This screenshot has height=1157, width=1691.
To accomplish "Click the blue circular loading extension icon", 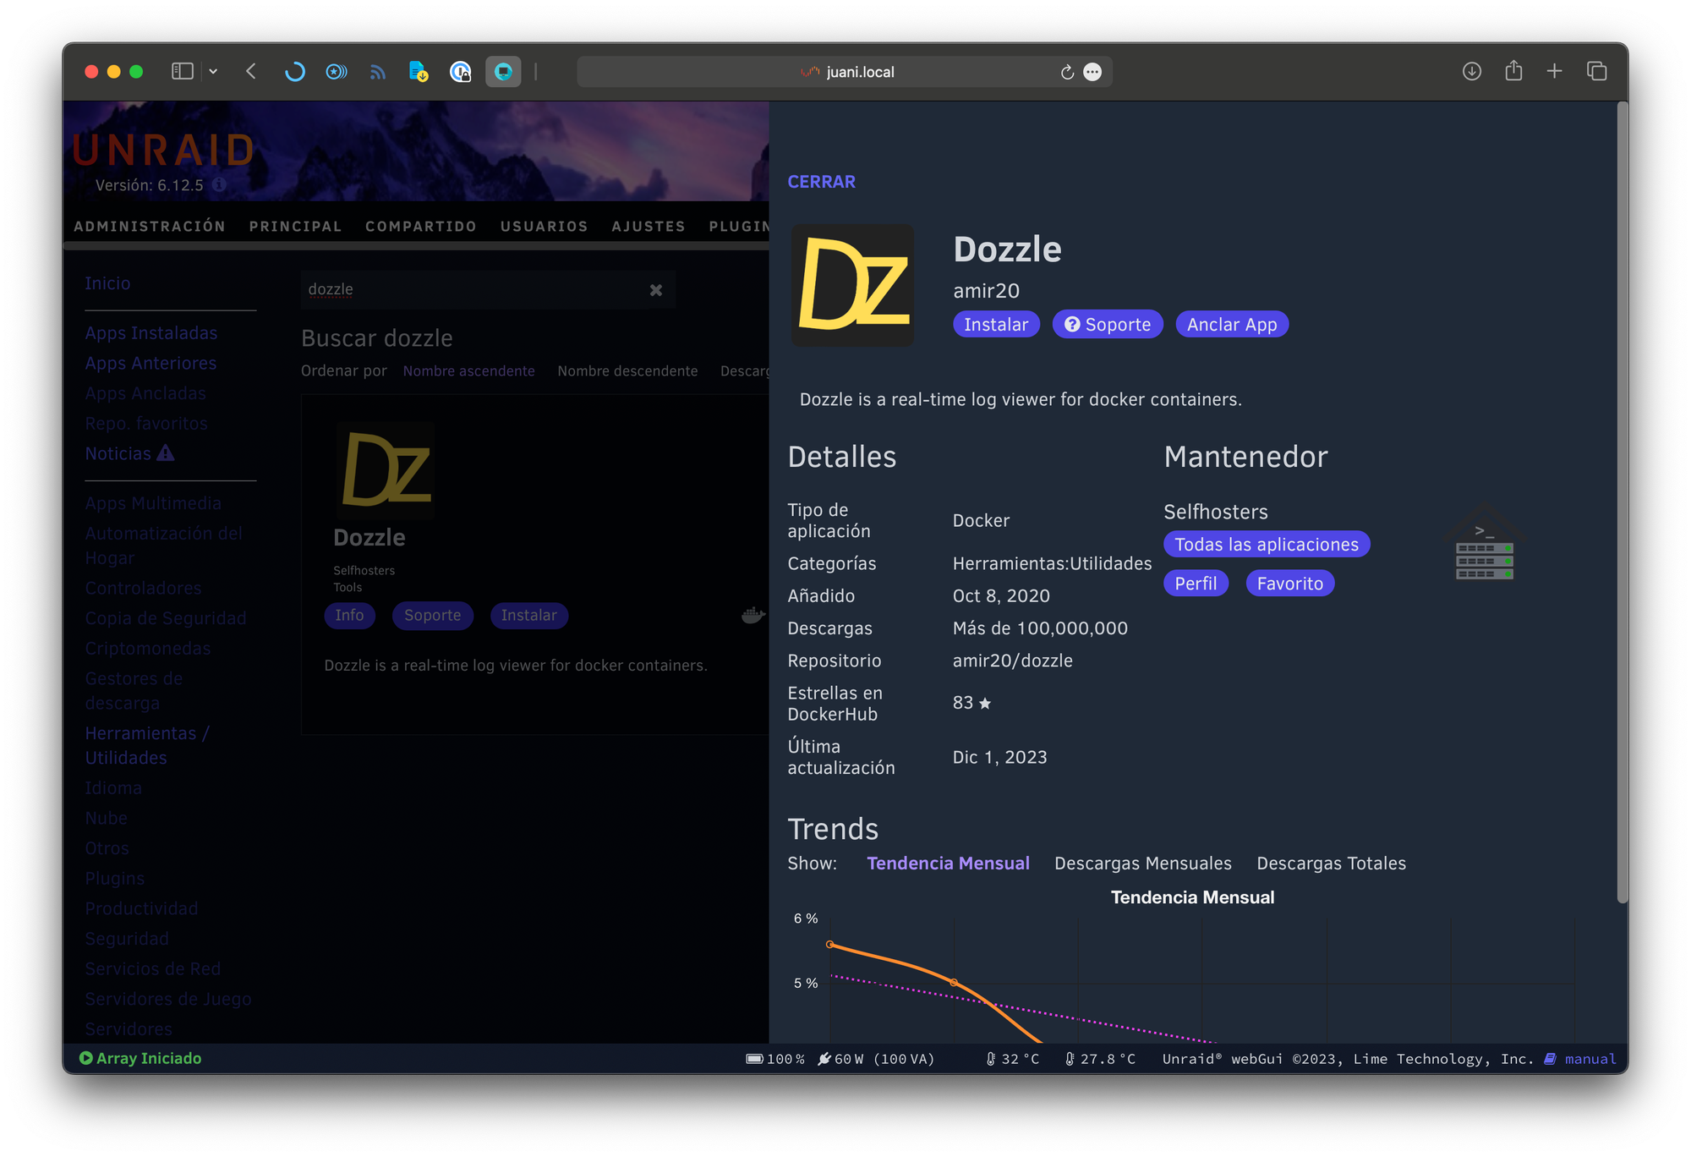I will click(x=294, y=72).
